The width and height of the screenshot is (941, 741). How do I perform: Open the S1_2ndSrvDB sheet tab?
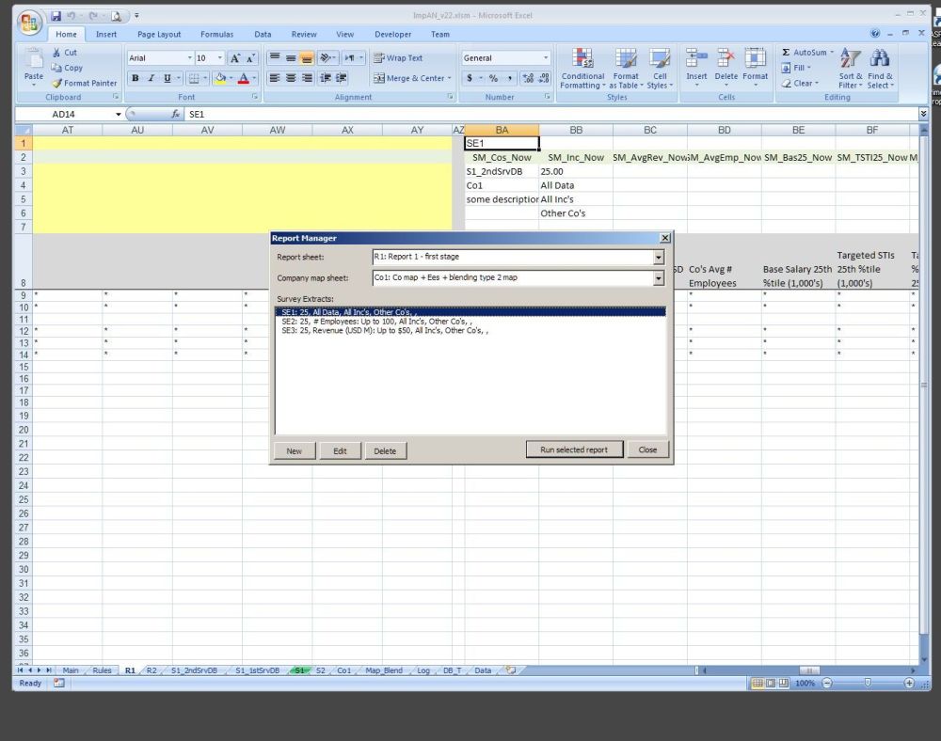tap(194, 670)
